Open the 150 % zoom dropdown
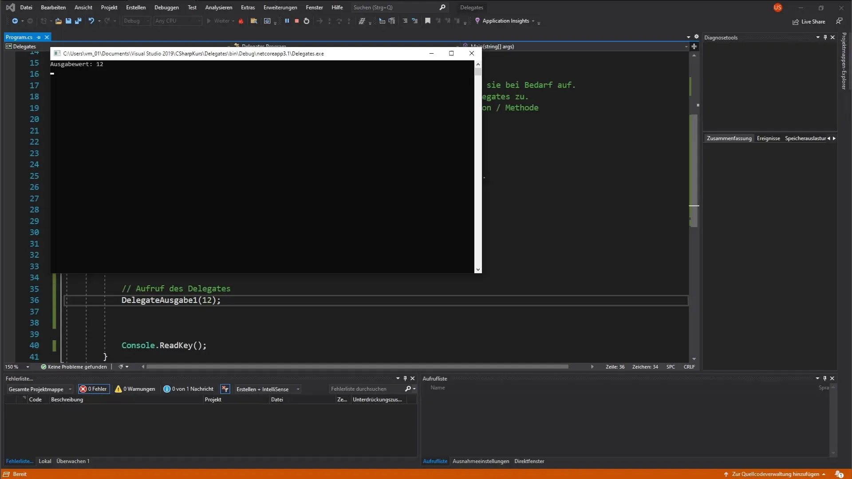The image size is (852, 479). point(17,367)
